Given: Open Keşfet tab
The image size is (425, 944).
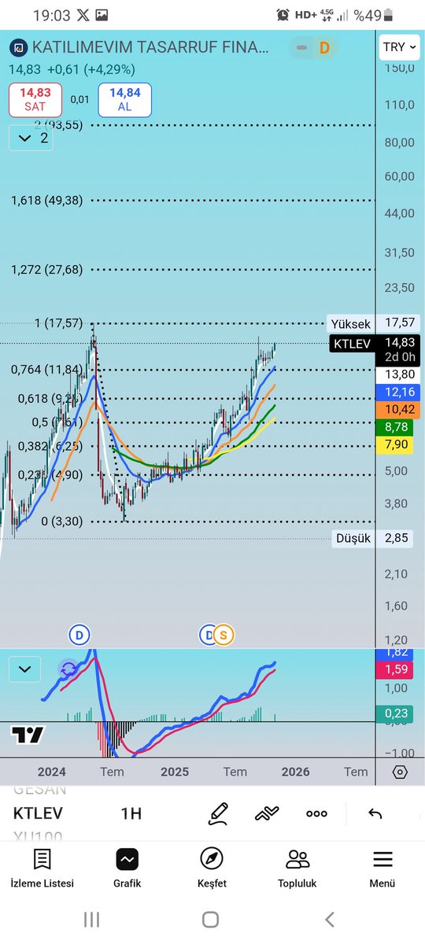Looking at the screenshot, I should 212,868.
